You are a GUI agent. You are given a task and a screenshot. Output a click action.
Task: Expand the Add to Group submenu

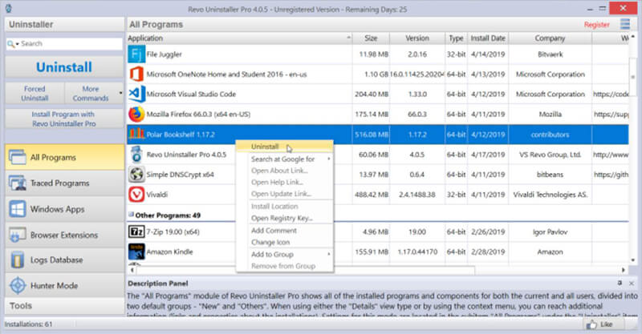(x=328, y=254)
